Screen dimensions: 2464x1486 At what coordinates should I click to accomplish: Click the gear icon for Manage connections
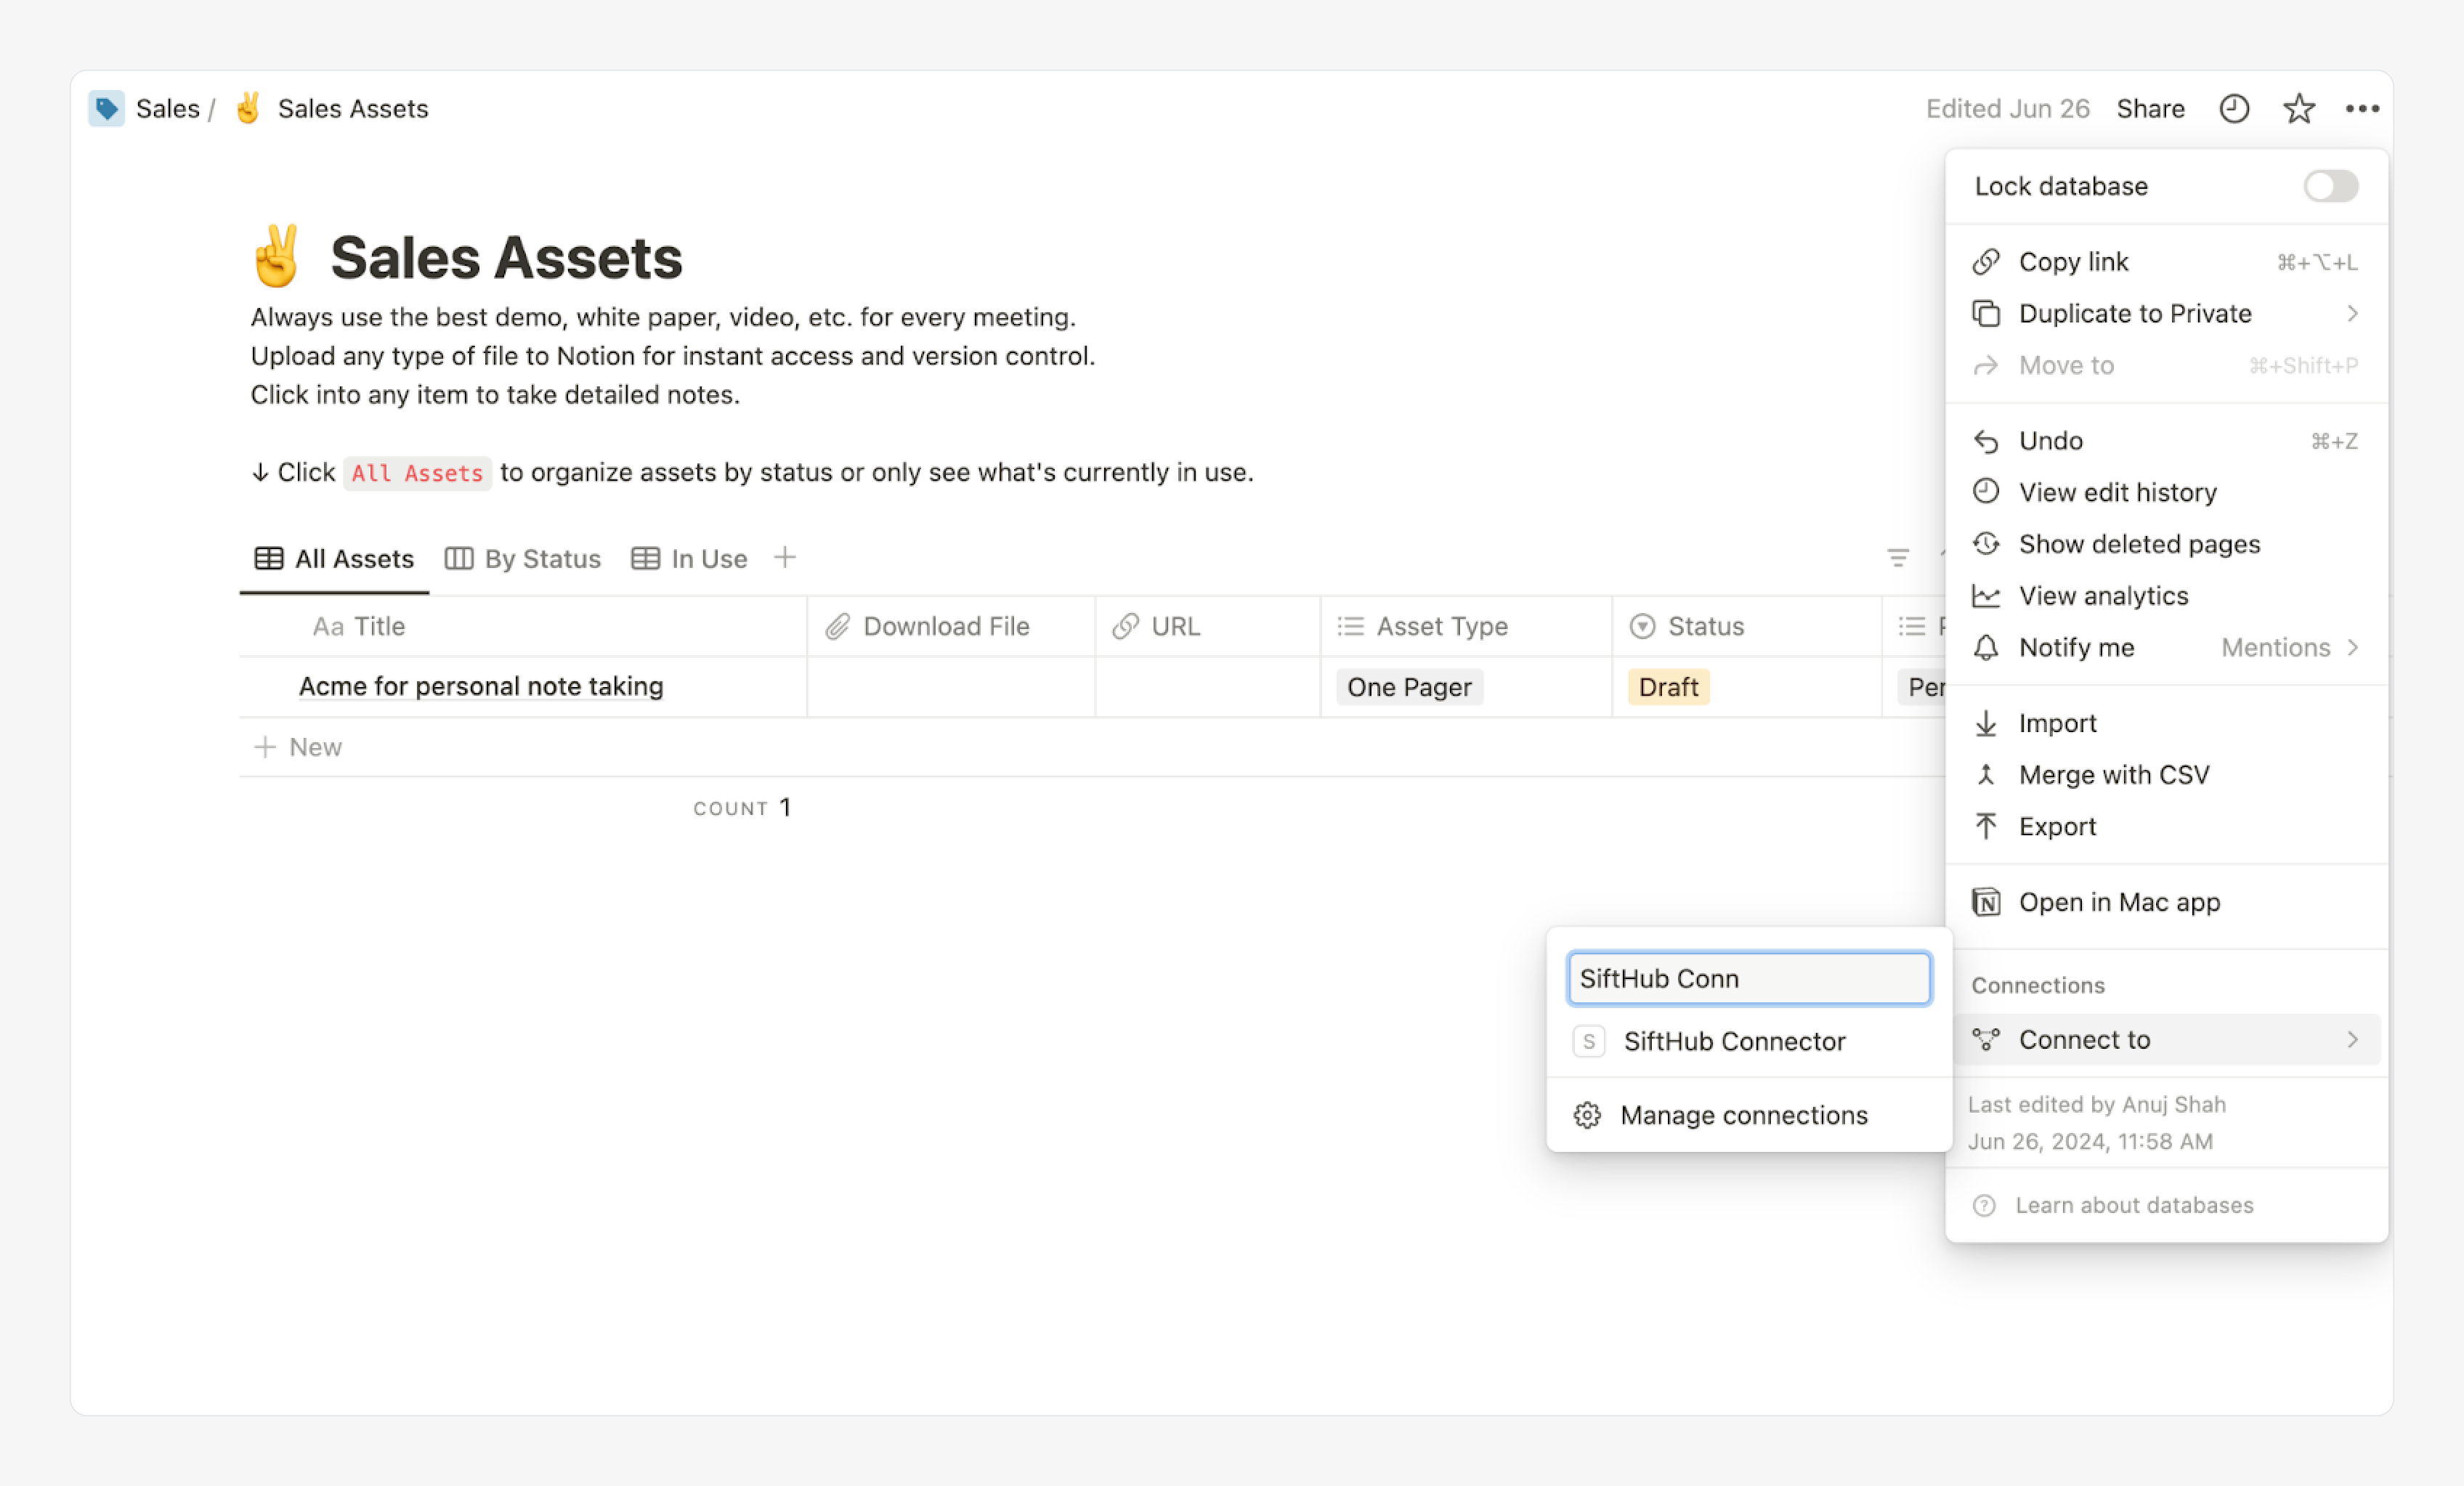(1587, 1115)
